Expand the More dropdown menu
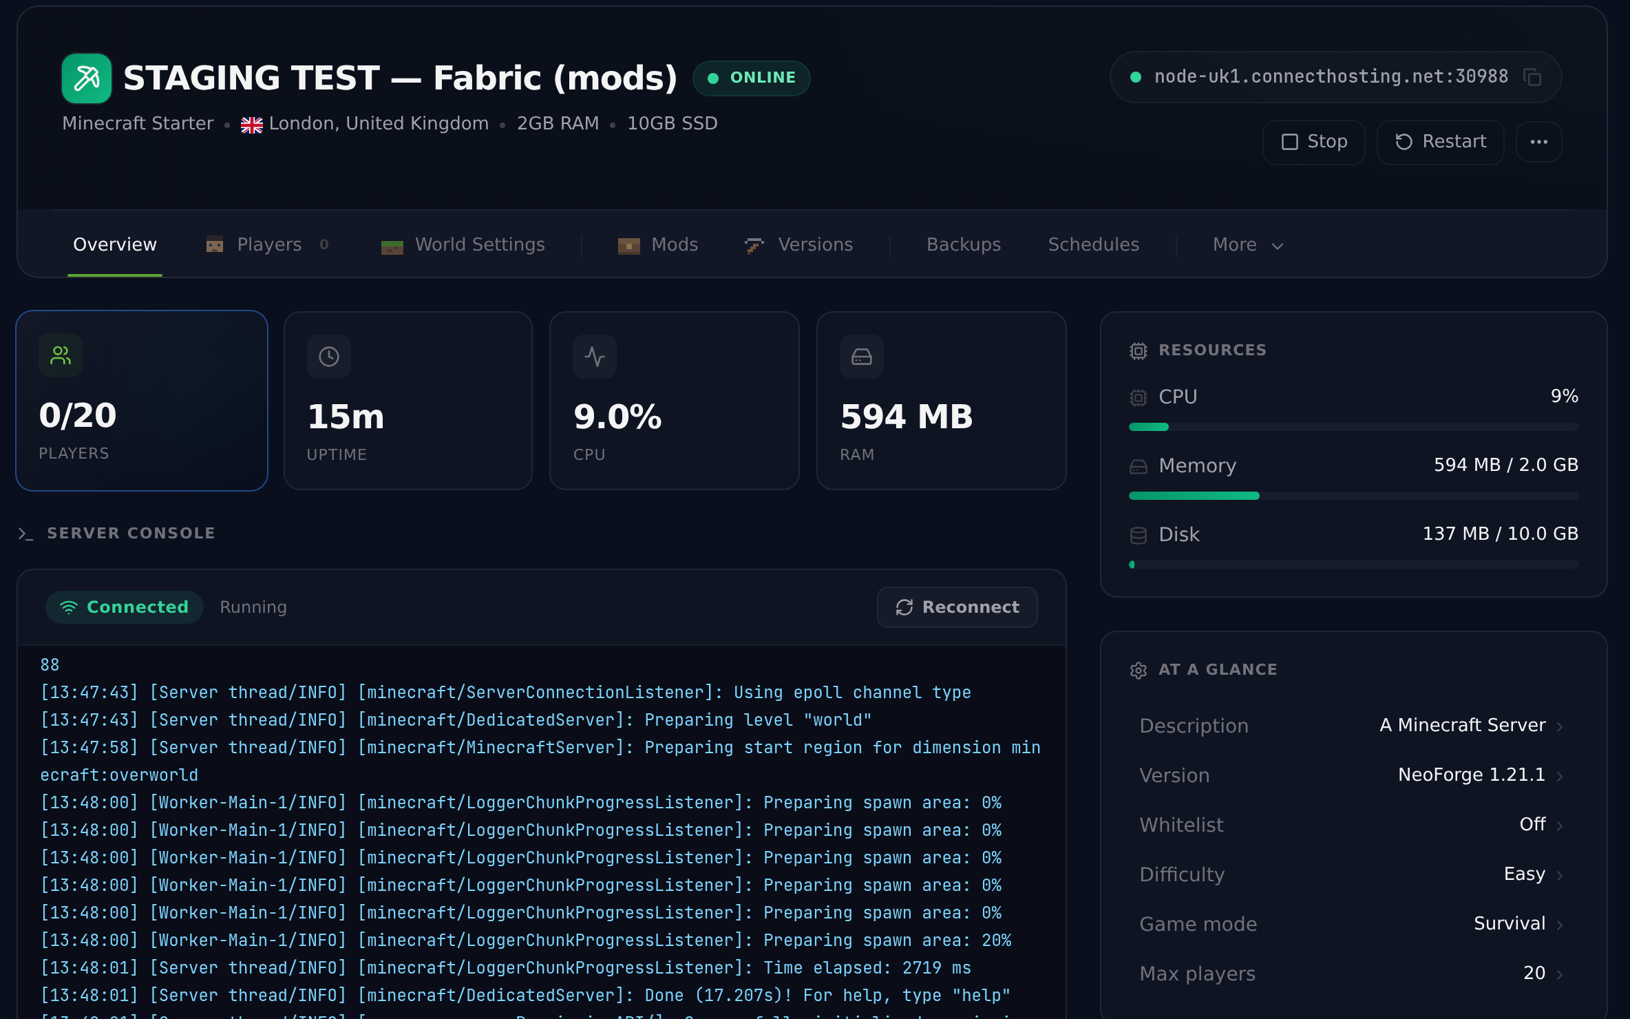The height and width of the screenshot is (1019, 1630). [x=1248, y=244]
